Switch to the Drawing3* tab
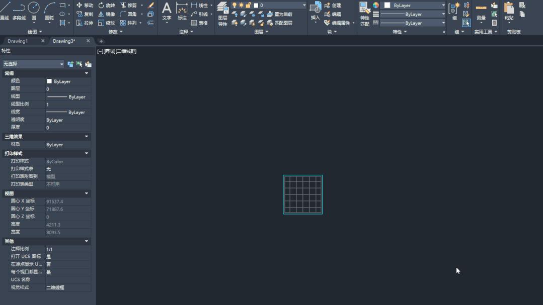Screen dimensions: 543x305 64,41
